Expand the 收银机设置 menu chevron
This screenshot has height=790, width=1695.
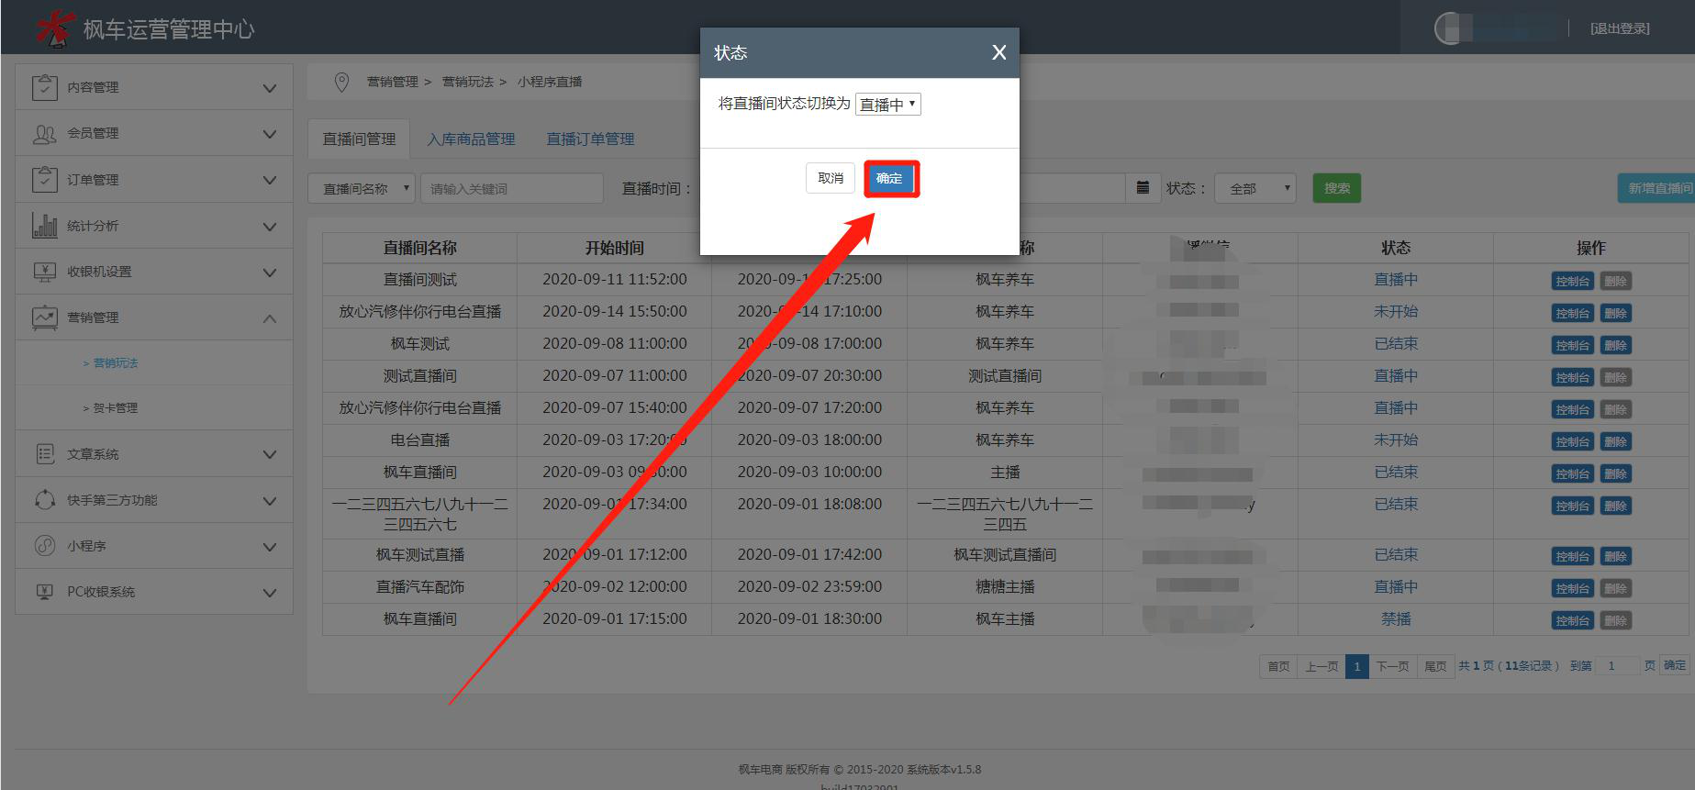tap(270, 273)
